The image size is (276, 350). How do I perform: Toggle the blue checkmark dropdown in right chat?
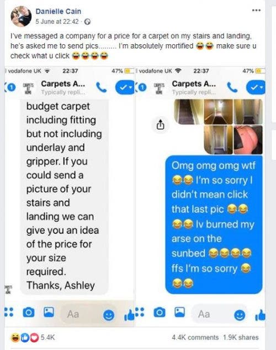pos(256,87)
